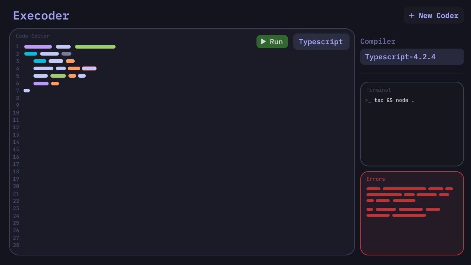
Task: Click the Run button
Action: pyautogui.click(x=272, y=42)
